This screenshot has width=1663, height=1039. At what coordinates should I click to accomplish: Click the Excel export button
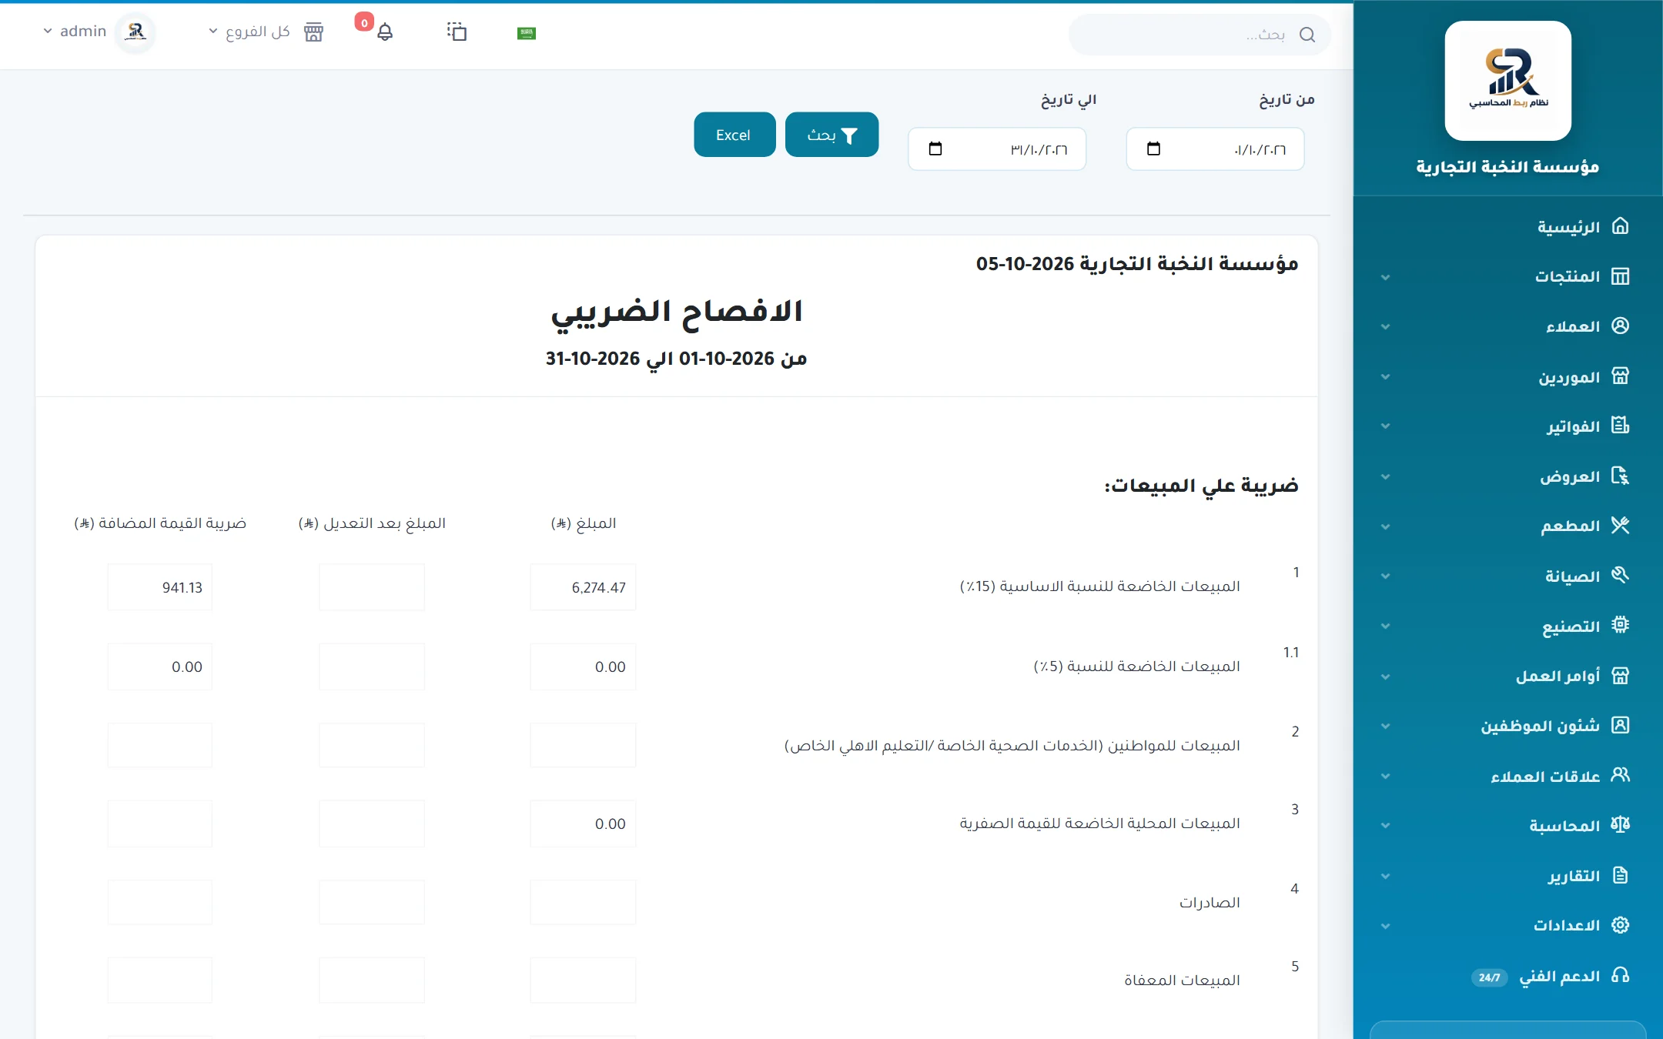(734, 135)
